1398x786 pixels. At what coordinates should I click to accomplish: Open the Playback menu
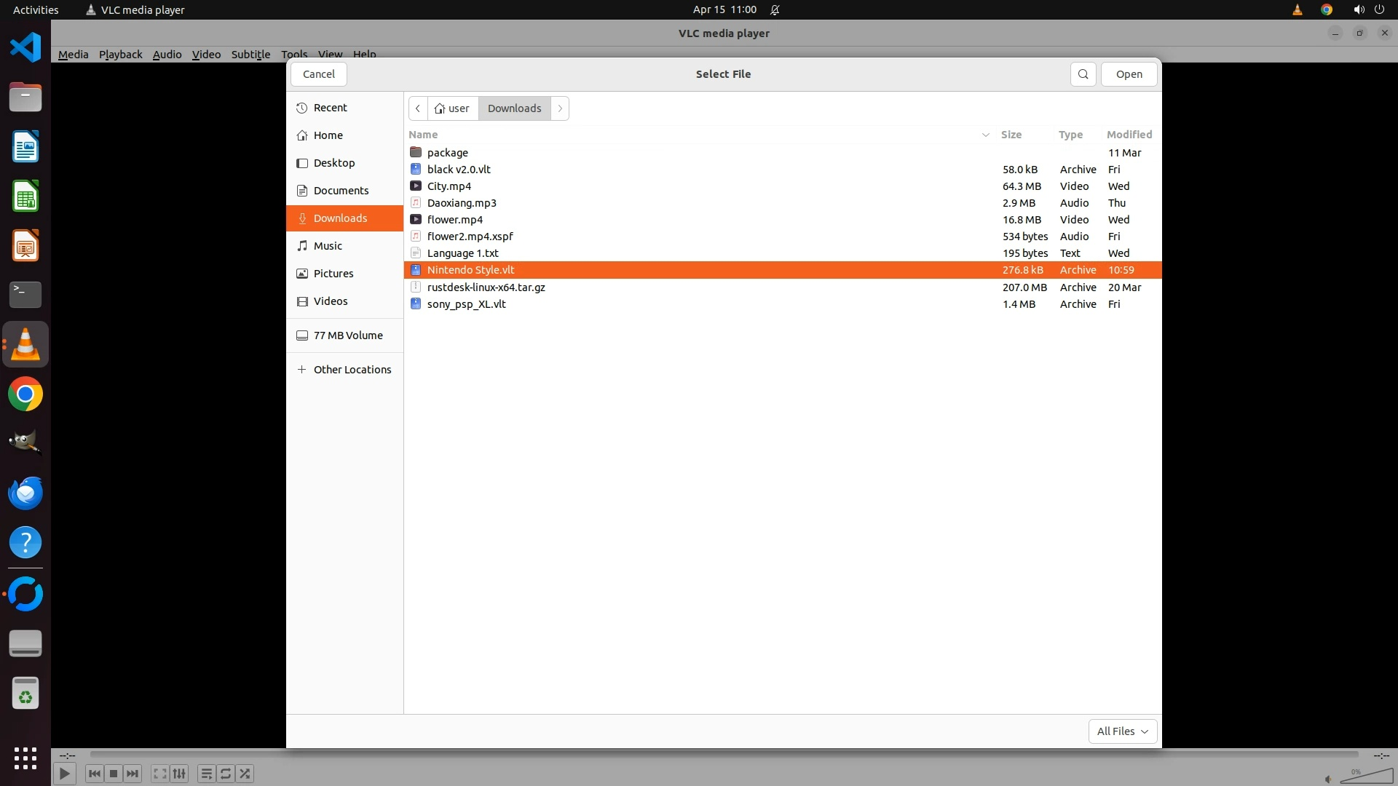(120, 55)
